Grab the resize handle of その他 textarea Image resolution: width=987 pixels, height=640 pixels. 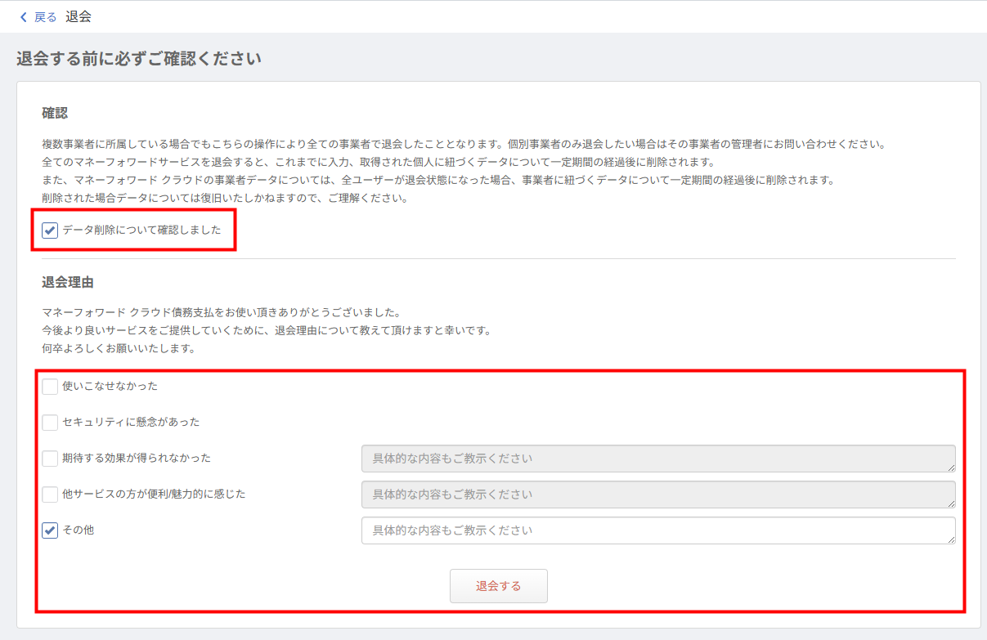tap(951, 539)
